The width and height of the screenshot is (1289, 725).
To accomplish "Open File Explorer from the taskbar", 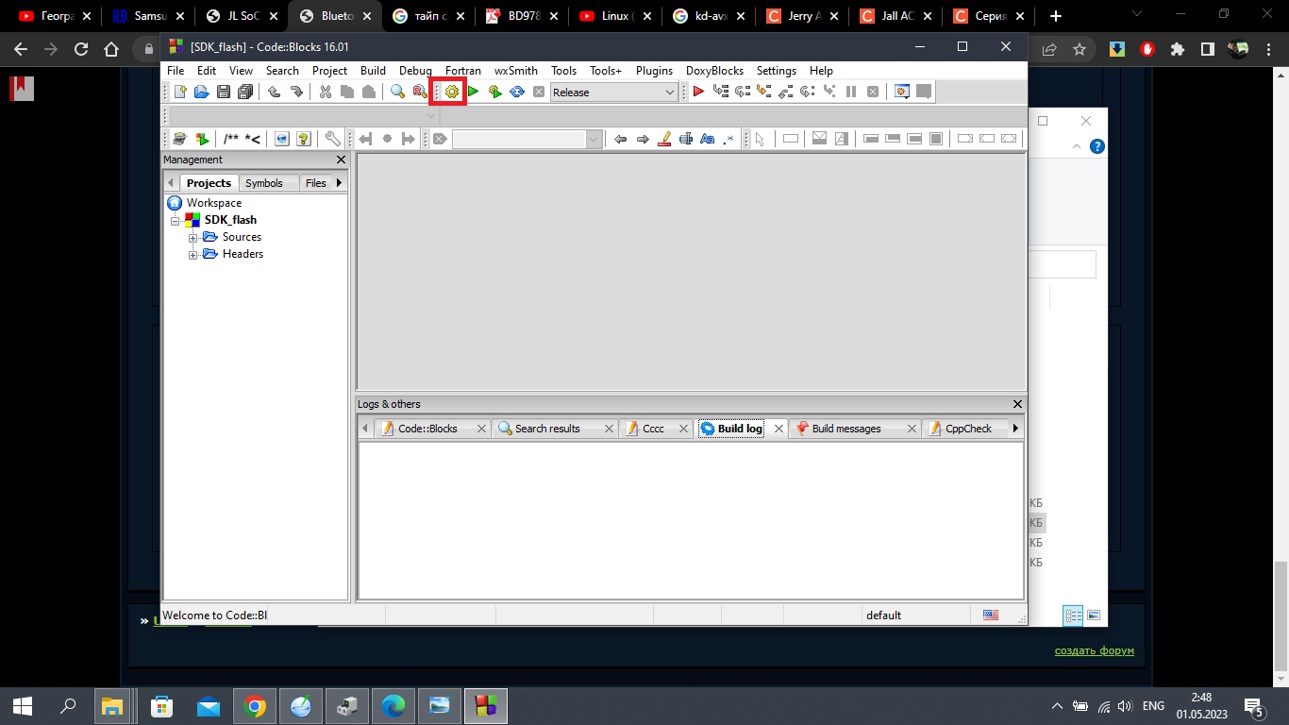I will coord(113,706).
